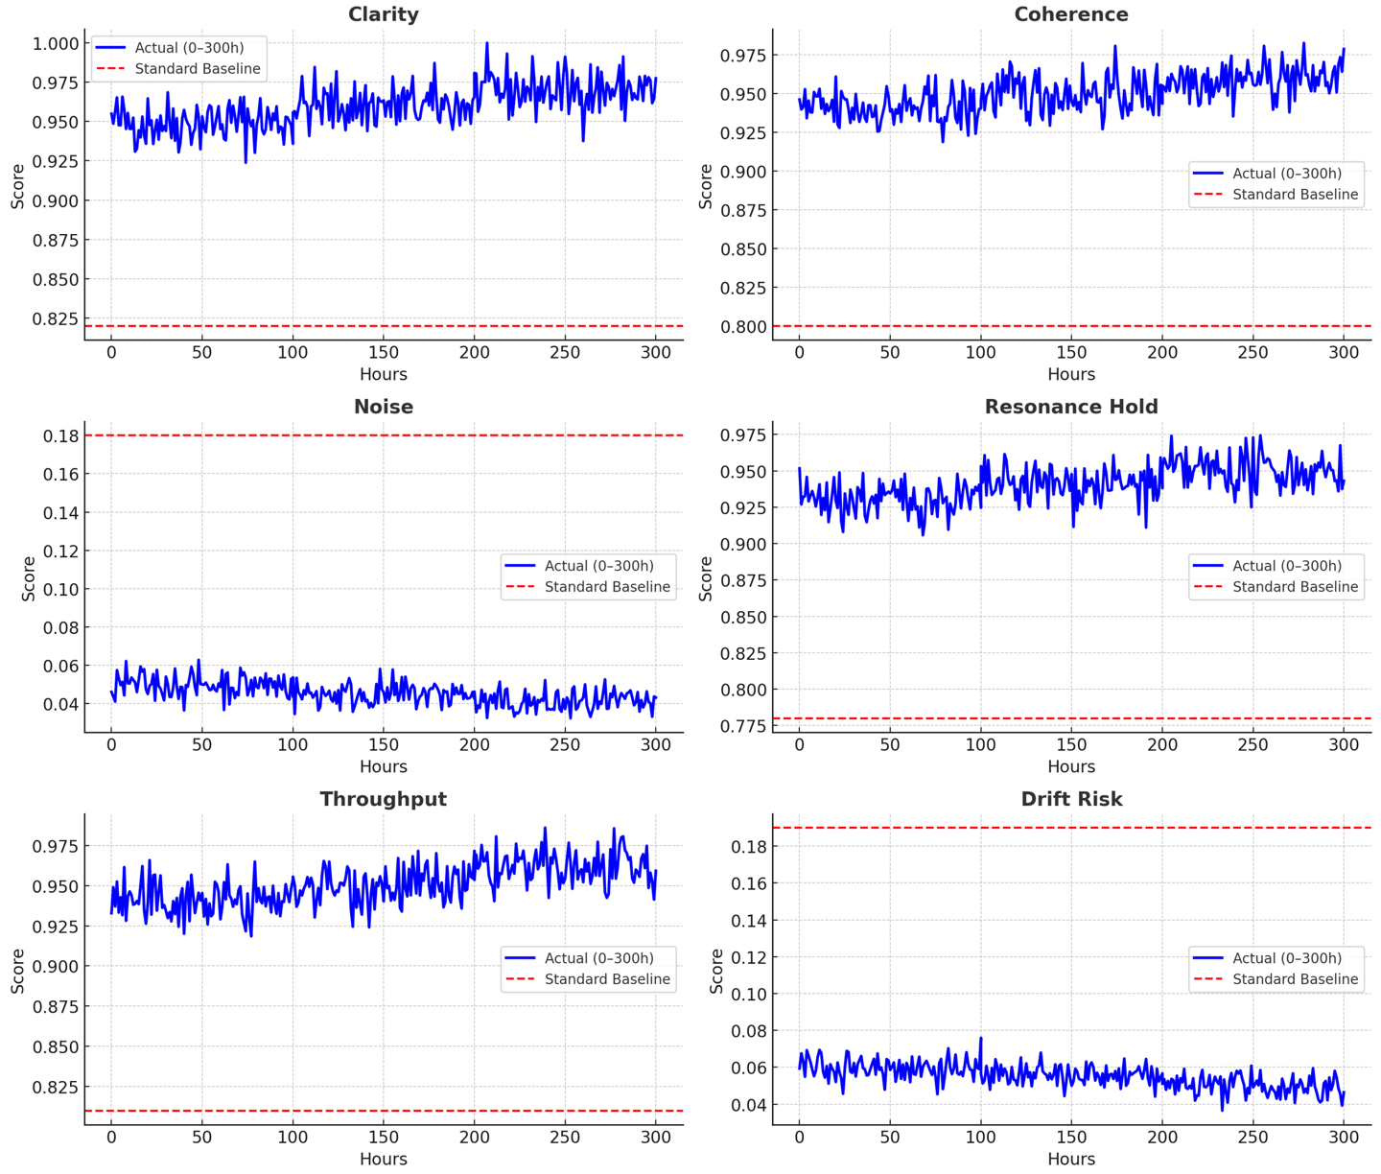Select "Standard Baseline" in the Throughput legend
The height and width of the screenshot is (1174, 1381).
pyautogui.click(x=608, y=979)
